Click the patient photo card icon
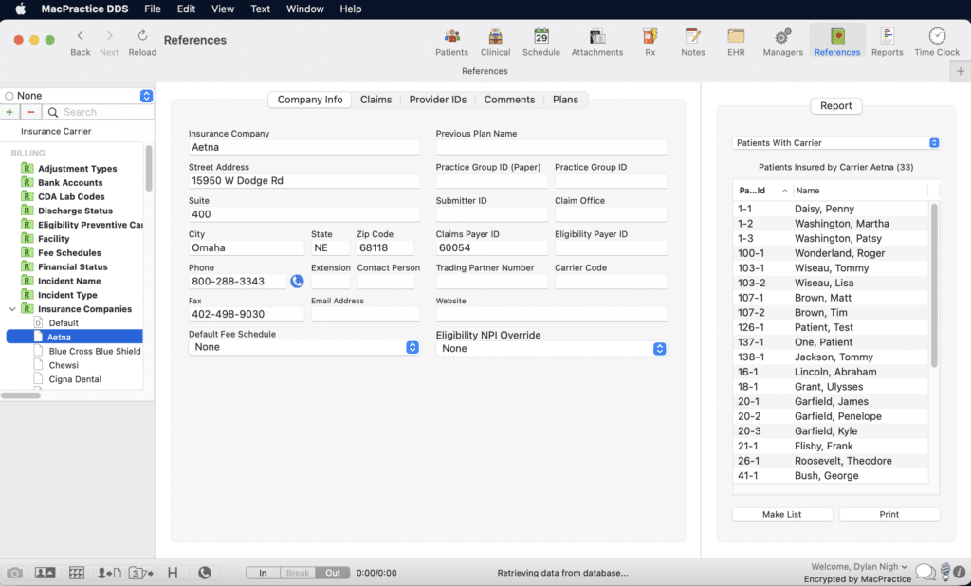971x586 pixels. (45, 573)
